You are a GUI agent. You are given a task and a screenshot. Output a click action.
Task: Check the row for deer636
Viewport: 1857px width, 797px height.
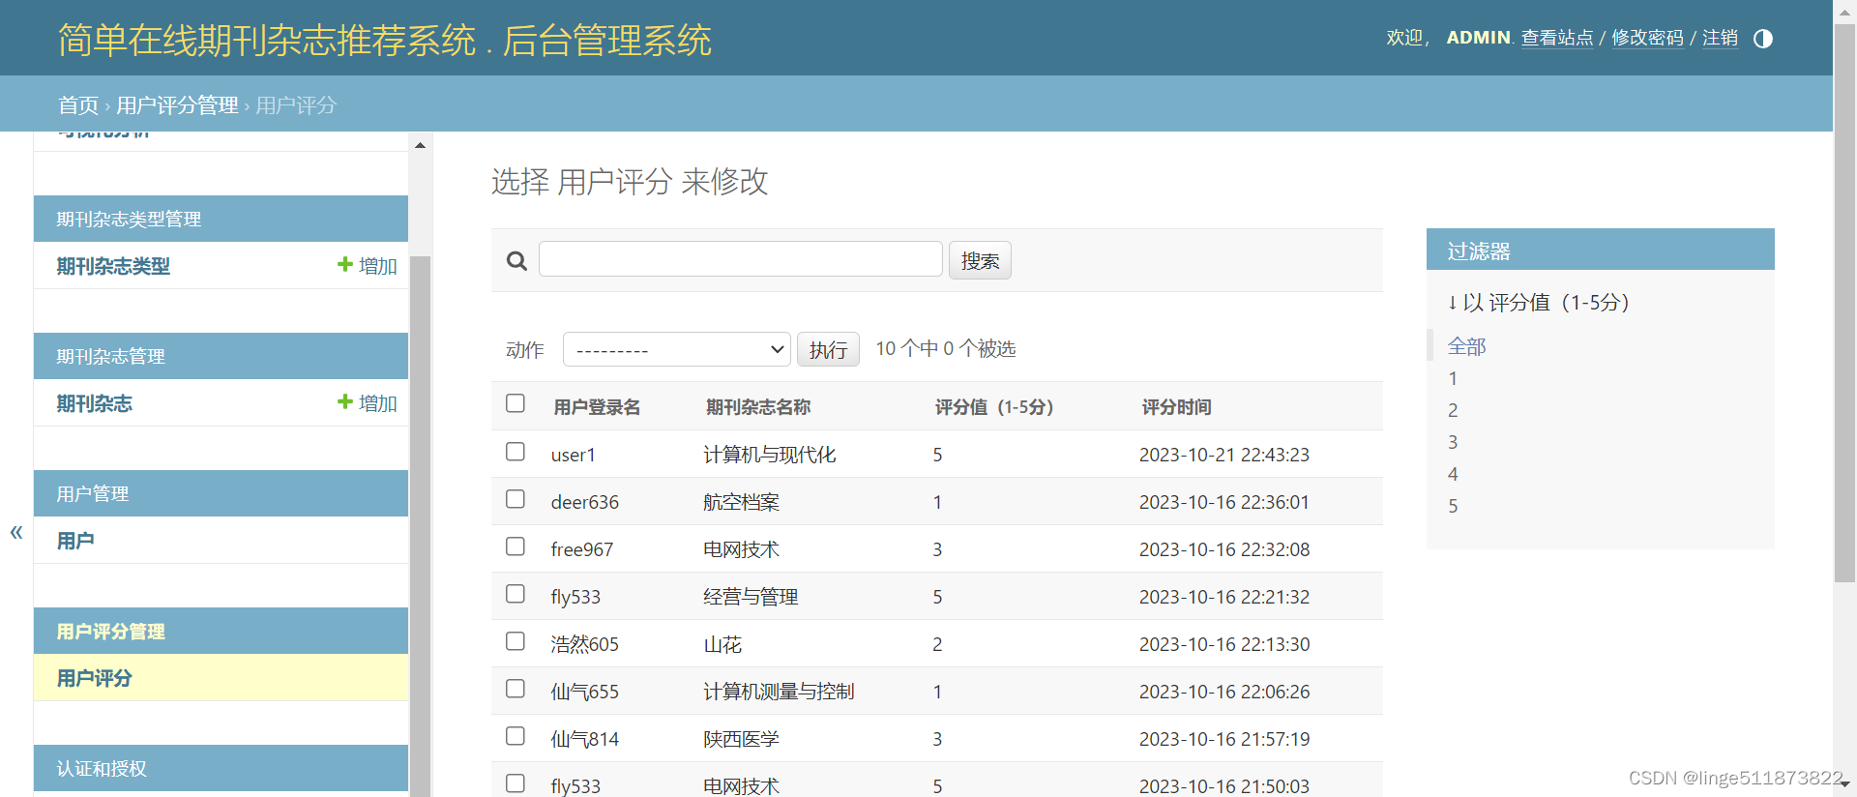click(516, 499)
